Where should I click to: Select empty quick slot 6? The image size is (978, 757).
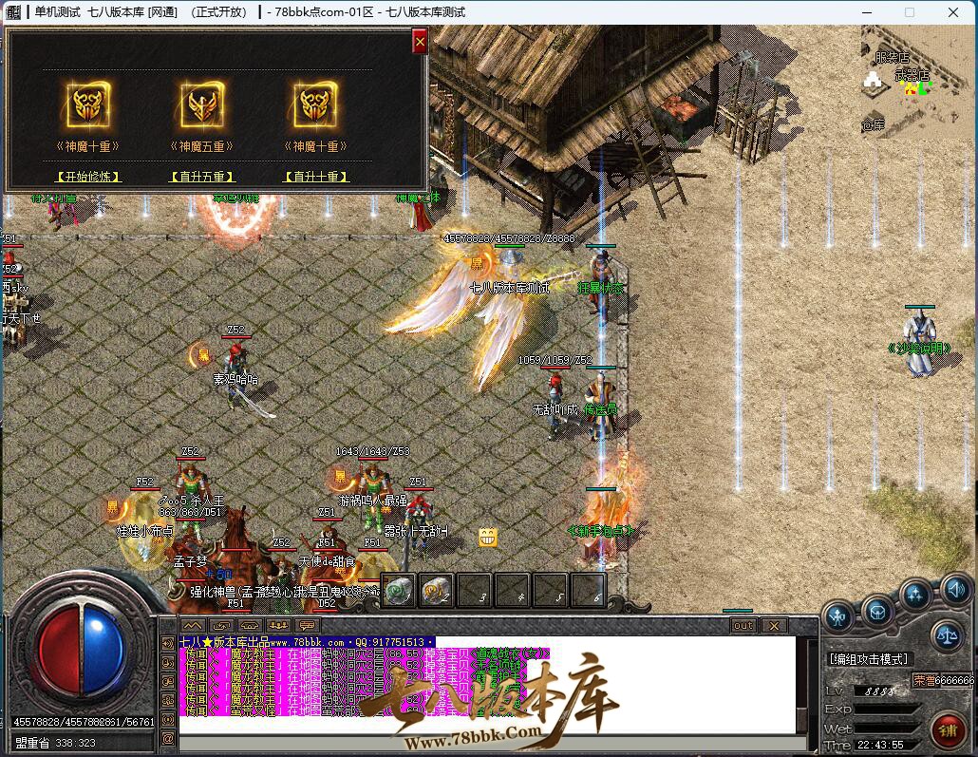coord(588,590)
